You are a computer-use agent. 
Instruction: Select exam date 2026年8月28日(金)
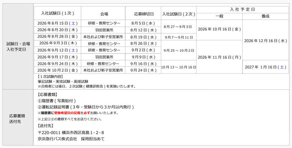[x=57, y=37]
